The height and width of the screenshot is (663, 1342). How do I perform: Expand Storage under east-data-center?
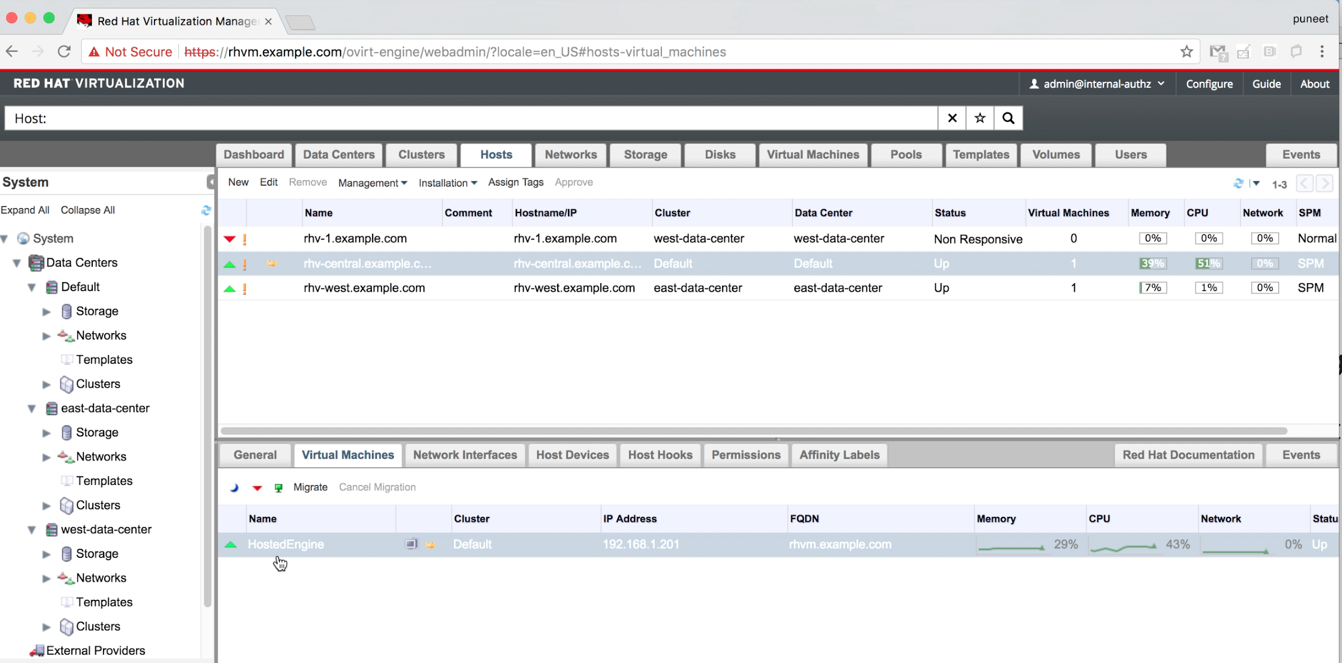[47, 433]
